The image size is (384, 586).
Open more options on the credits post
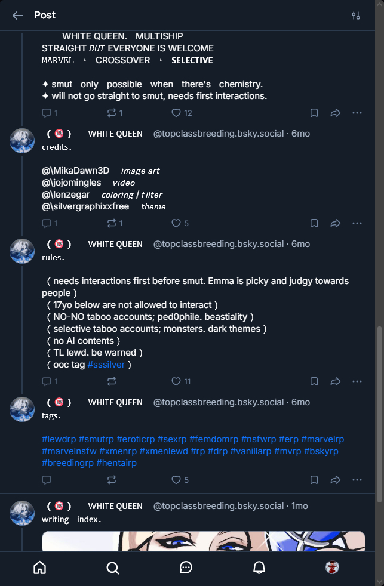click(357, 223)
